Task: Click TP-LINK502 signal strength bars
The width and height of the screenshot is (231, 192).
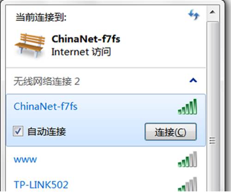Action: tap(188, 184)
